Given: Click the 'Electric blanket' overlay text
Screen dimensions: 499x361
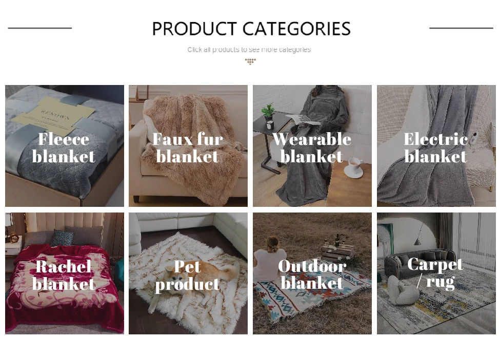Looking at the screenshot, I should click(436, 148).
